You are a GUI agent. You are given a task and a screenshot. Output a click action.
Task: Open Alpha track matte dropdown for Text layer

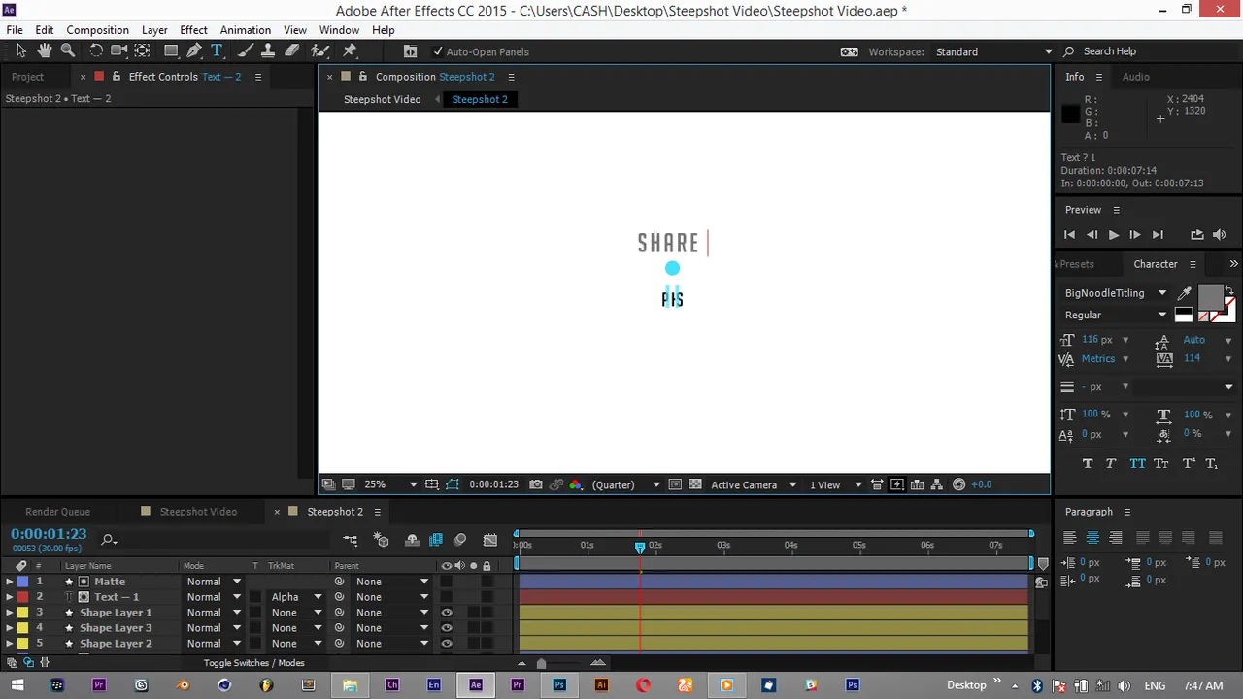pyautogui.click(x=296, y=597)
